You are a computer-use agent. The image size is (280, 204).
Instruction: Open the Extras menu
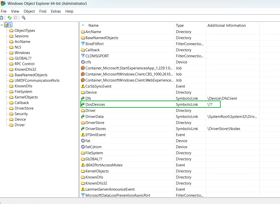point(56,11)
